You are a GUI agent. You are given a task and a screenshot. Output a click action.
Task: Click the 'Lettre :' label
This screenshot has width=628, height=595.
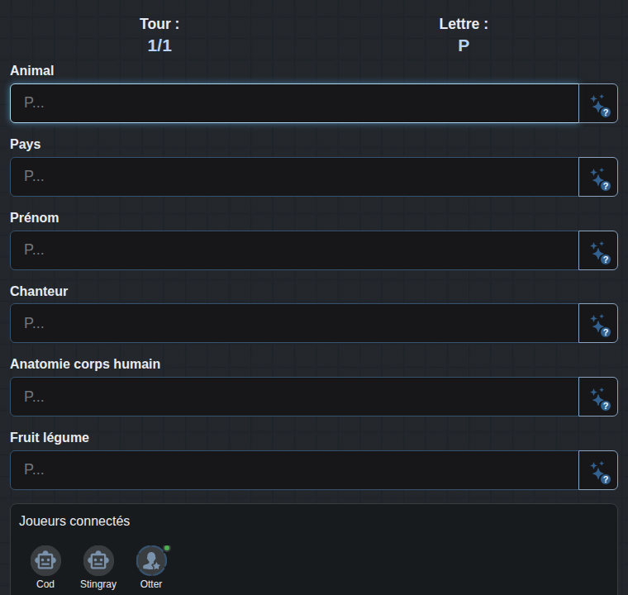(x=464, y=24)
